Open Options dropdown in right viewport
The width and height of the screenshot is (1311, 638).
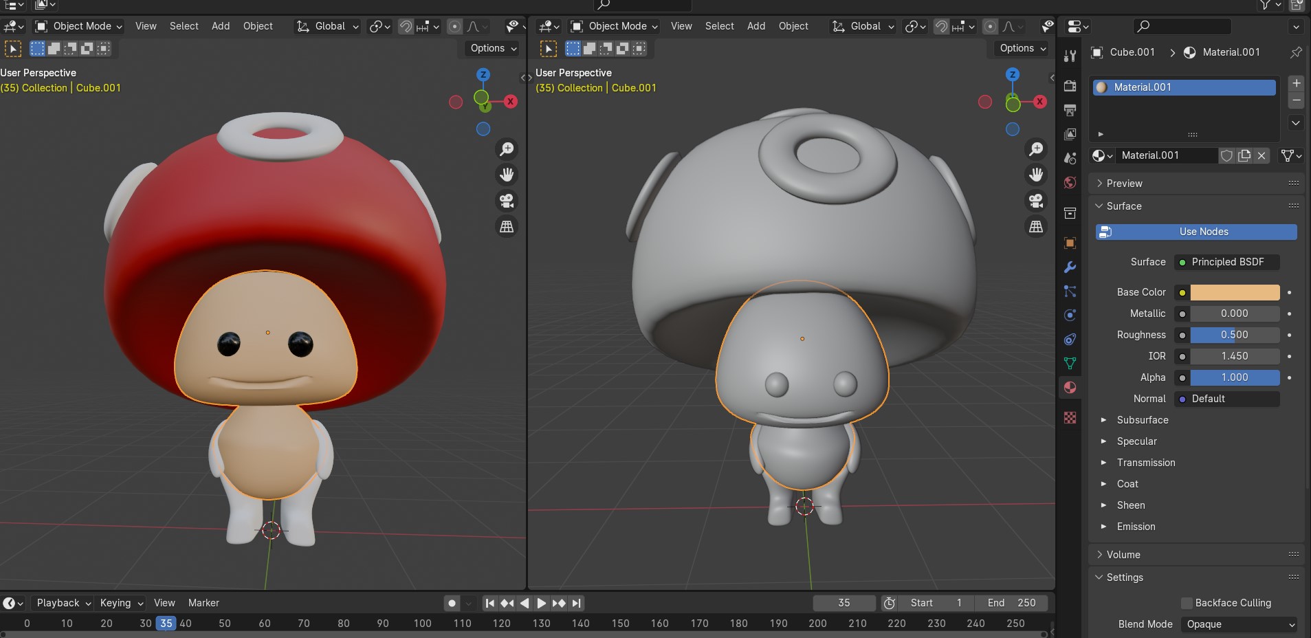[1023, 48]
